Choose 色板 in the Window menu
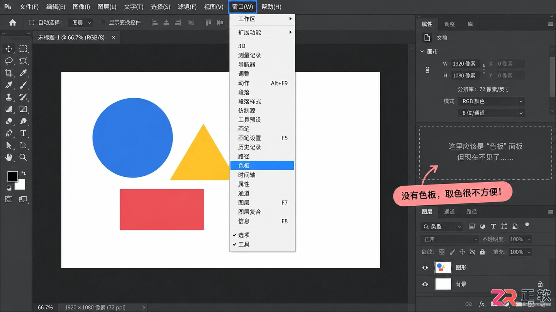Viewport: 556px width, 312px height. [x=262, y=166]
